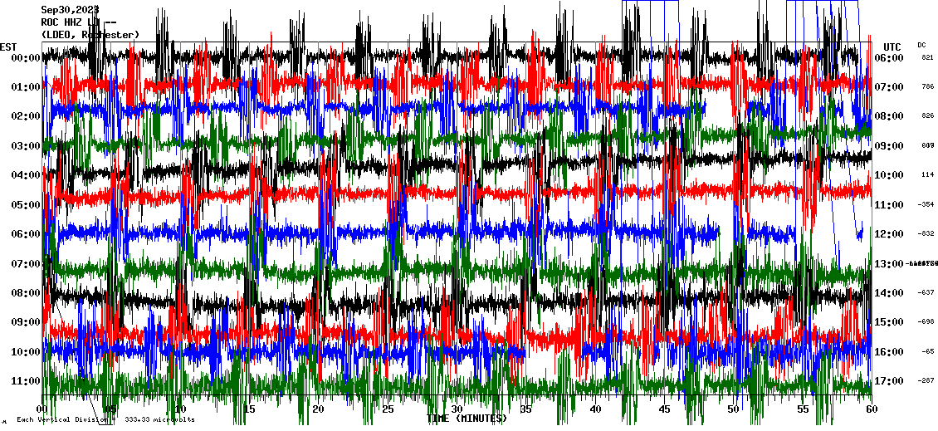Click the DC value '-287'

coord(926,380)
